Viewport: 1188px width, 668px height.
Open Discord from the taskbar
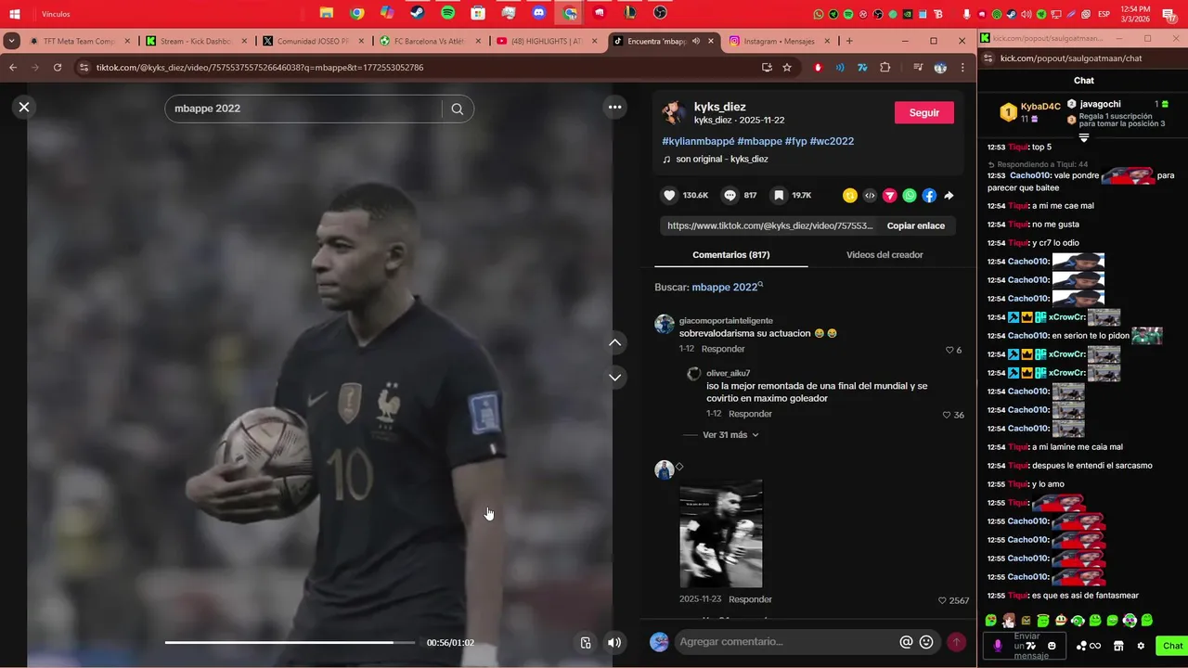(x=539, y=13)
